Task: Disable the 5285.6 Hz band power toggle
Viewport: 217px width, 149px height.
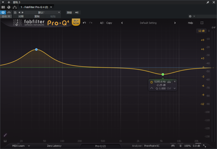Action: [x=151, y=82]
